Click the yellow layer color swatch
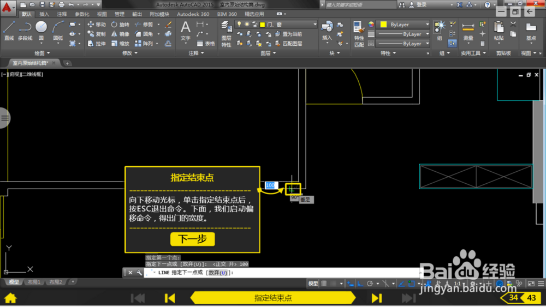Viewport: 546px width, 307px height. point(262,25)
